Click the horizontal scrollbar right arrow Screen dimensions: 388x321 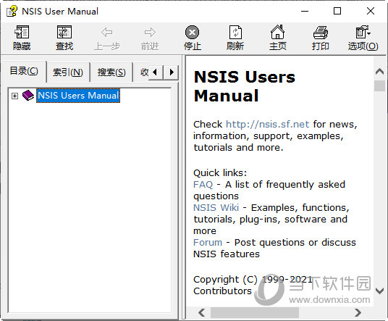(358, 312)
